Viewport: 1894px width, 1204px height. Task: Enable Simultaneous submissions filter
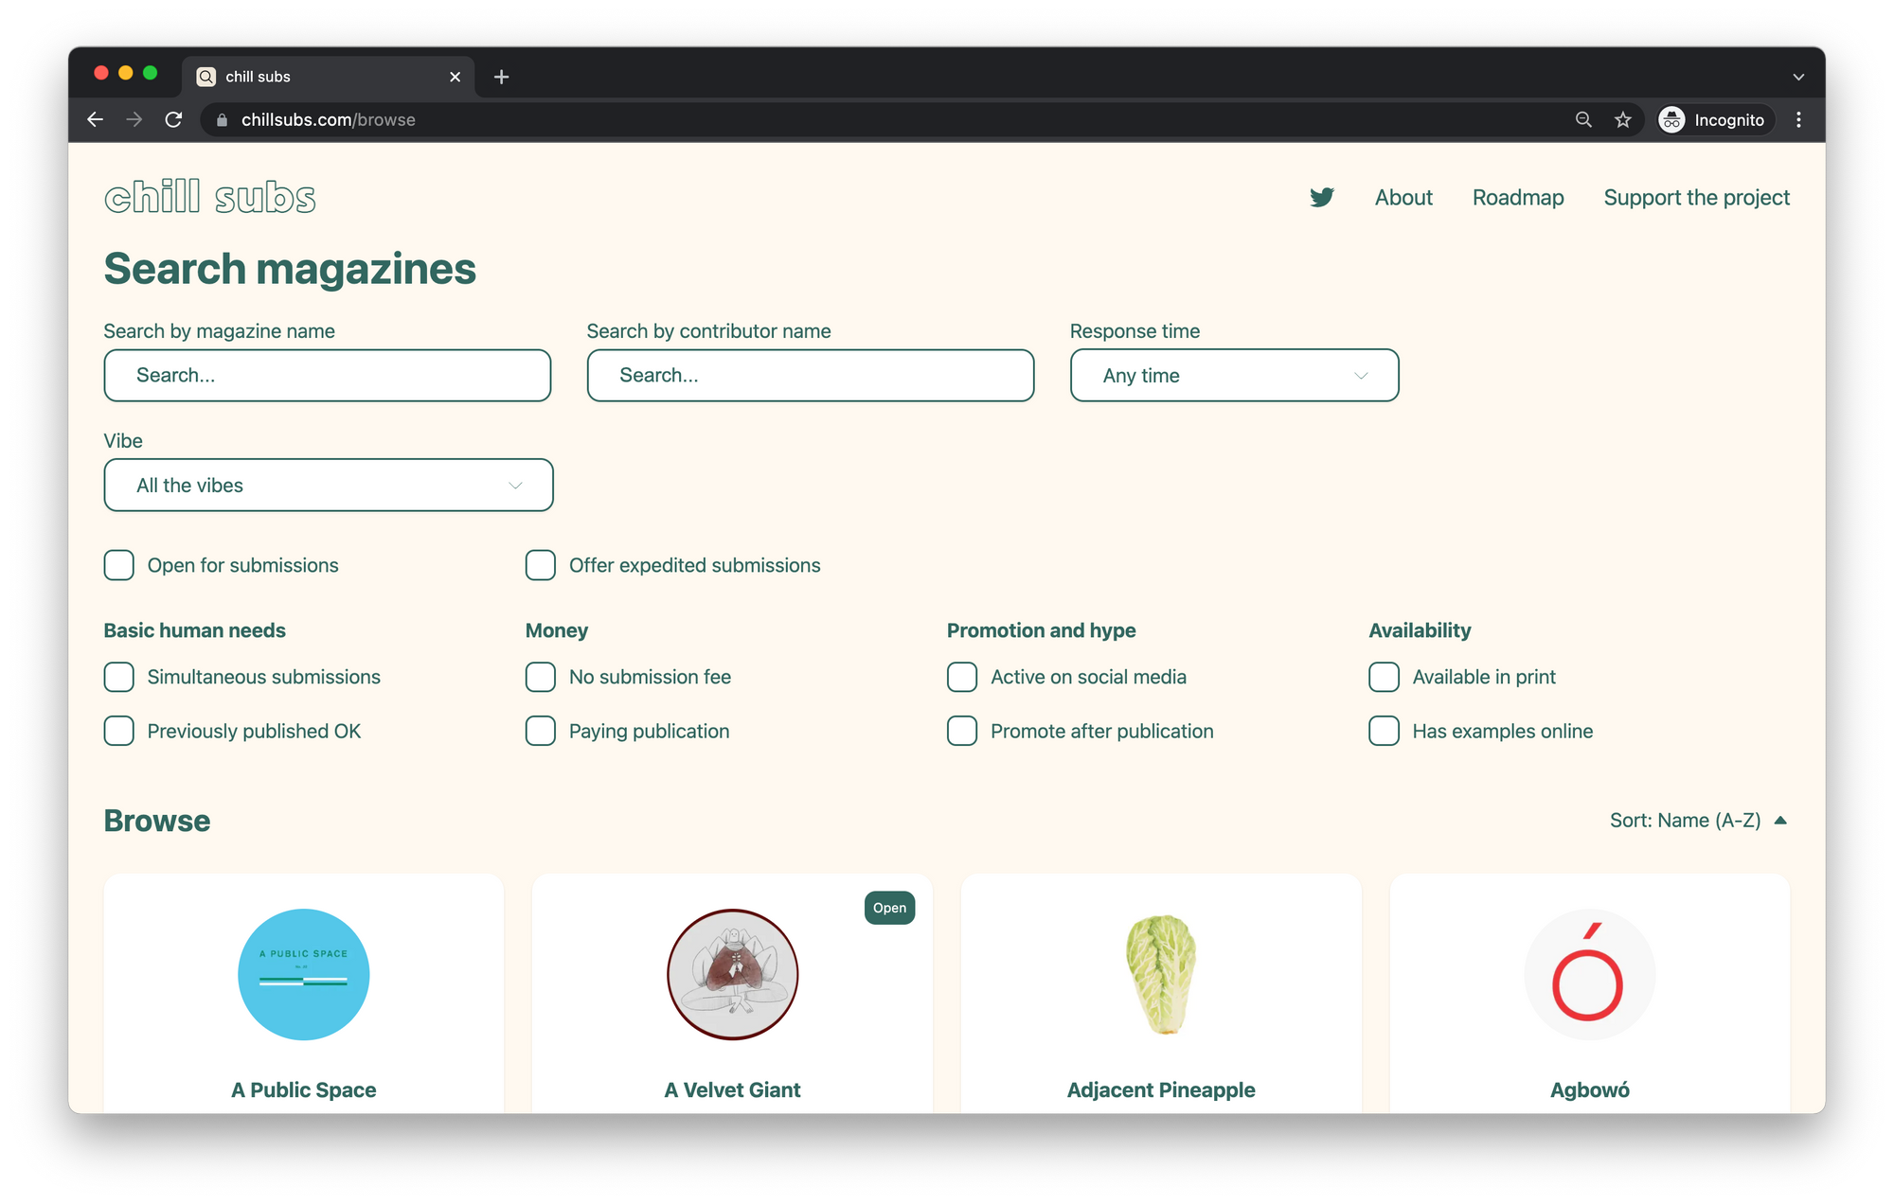tap(118, 677)
